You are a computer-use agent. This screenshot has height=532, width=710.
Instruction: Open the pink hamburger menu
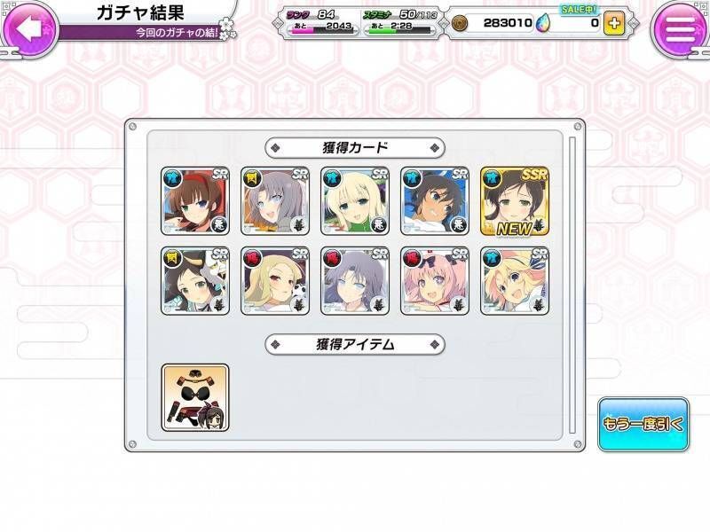(680, 27)
